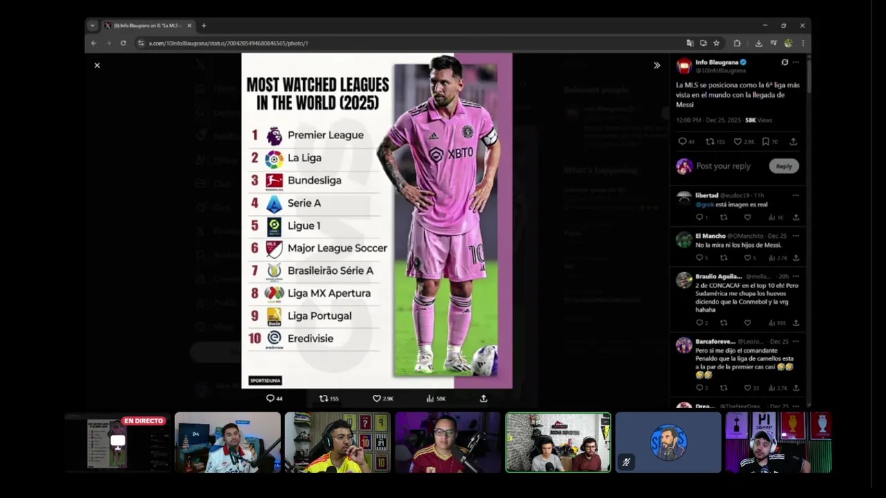The width and height of the screenshot is (886, 498).
Task: Click the repost icon under El Mancho's comment
Action: [x=724, y=258]
